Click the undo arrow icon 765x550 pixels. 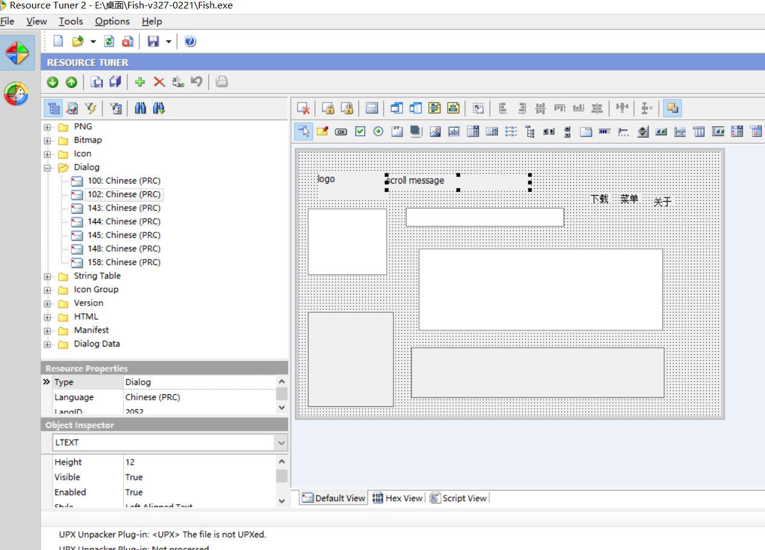pyautogui.click(x=196, y=82)
